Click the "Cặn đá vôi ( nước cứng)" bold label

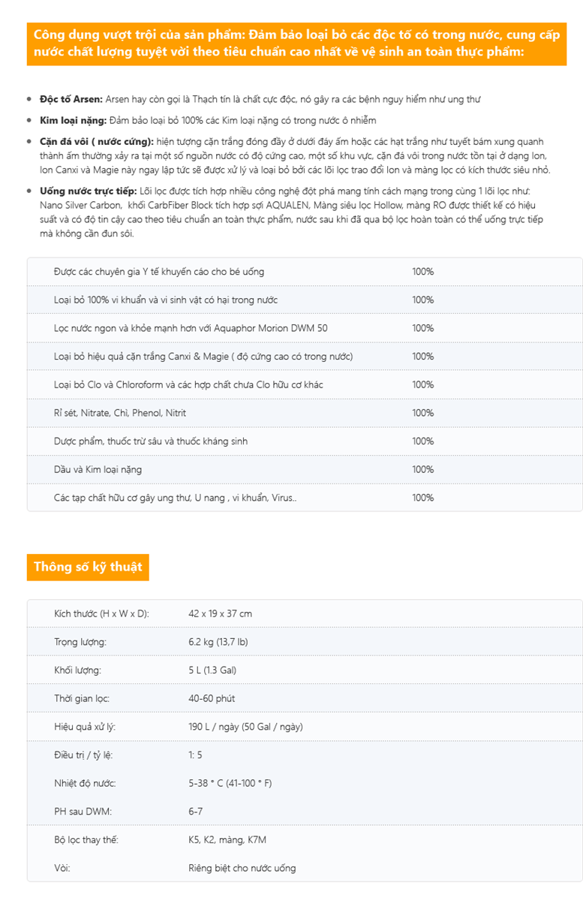97,141
